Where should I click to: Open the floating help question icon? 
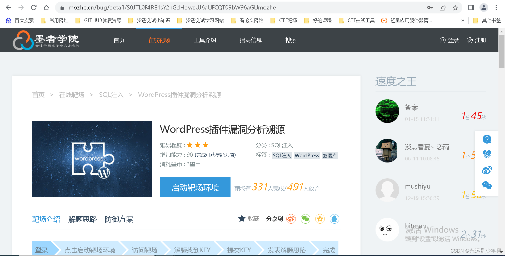point(487,139)
